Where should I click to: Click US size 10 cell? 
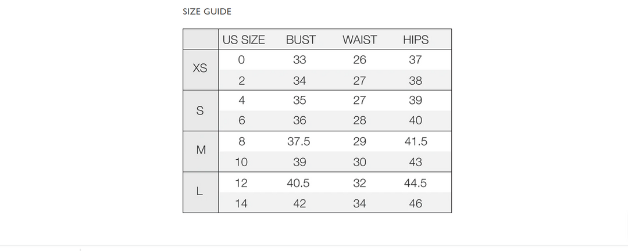click(241, 162)
